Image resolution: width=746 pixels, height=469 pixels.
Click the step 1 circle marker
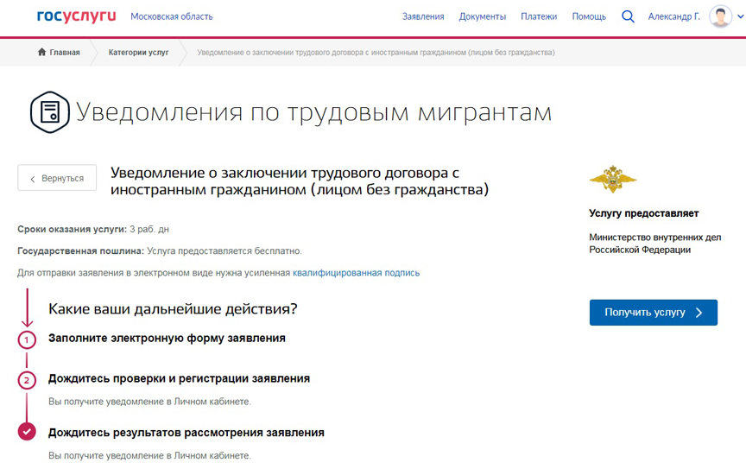(x=27, y=339)
